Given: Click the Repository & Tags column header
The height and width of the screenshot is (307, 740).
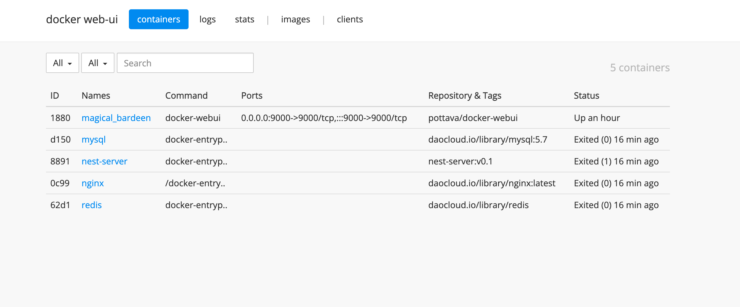Looking at the screenshot, I should [x=464, y=95].
